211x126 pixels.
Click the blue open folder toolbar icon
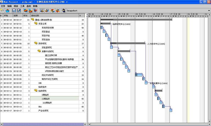click(7, 11)
